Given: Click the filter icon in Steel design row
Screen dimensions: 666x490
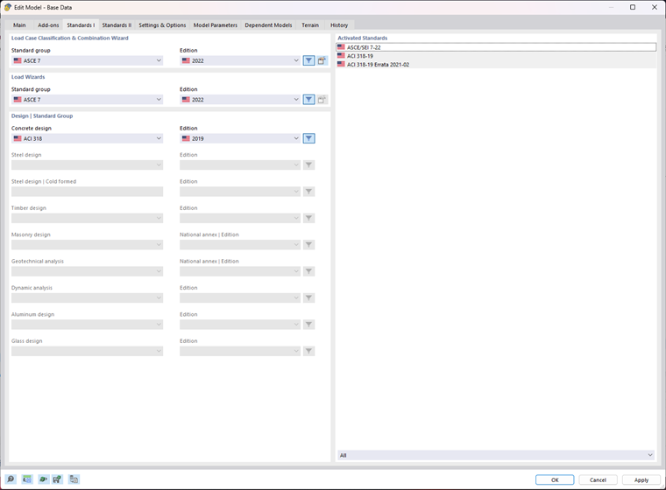Looking at the screenshot, I should (x=308, y=165).
